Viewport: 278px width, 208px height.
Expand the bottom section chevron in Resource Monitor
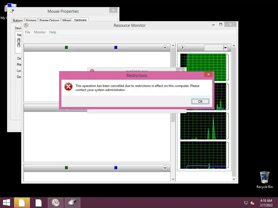pyautogui.click(x=165, y=168)
